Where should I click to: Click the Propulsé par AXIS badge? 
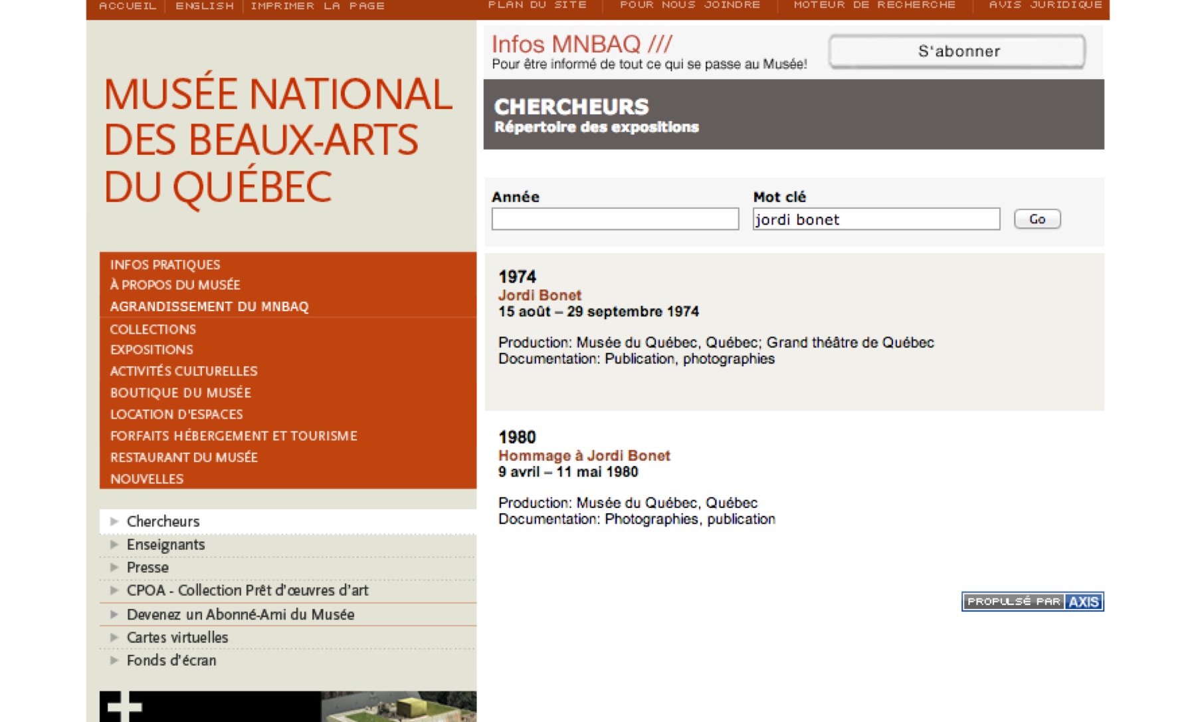point(1033,602)
